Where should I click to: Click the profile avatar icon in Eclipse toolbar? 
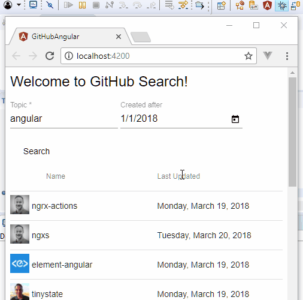tap(8, 5)
